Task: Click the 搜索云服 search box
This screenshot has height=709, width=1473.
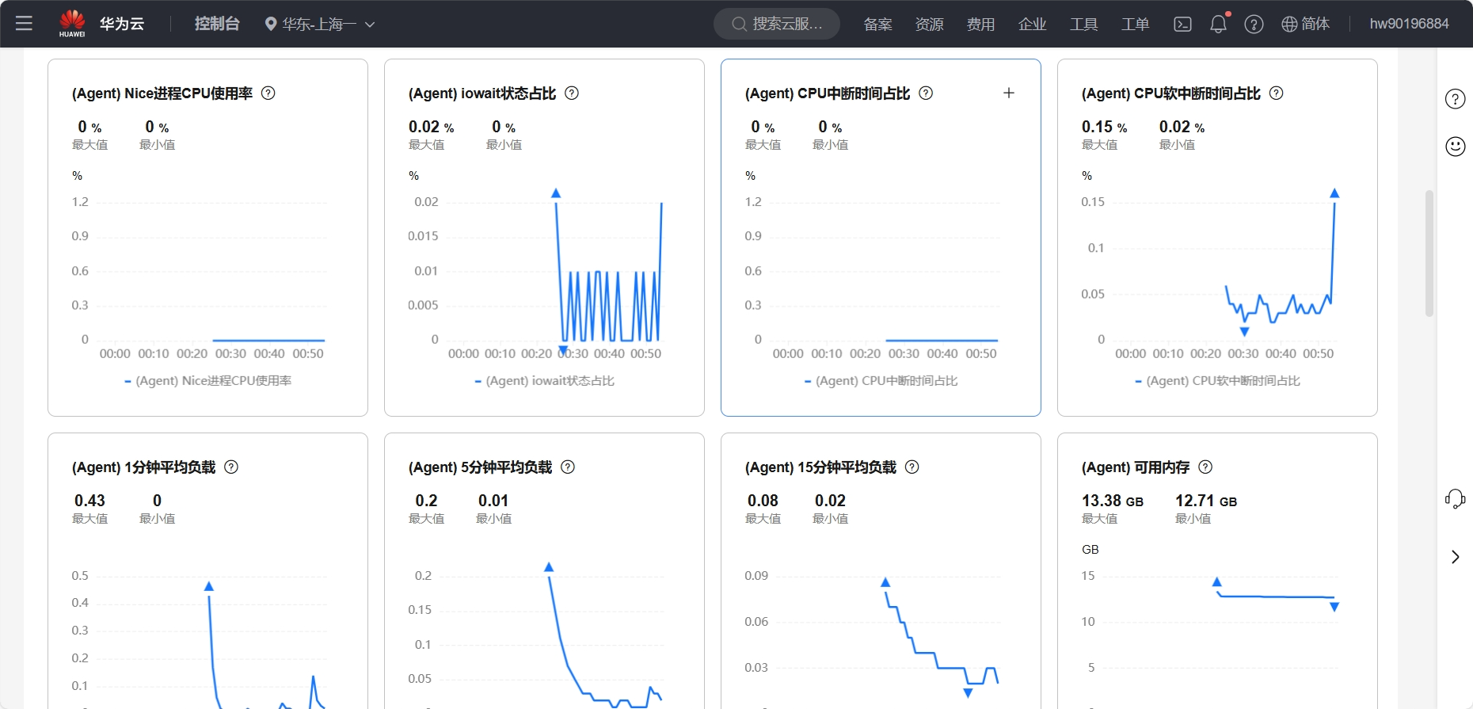Action: tap(777, 24)
